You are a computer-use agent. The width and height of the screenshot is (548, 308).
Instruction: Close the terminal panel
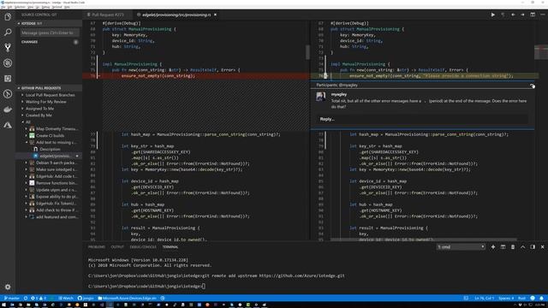pos(542,247)
